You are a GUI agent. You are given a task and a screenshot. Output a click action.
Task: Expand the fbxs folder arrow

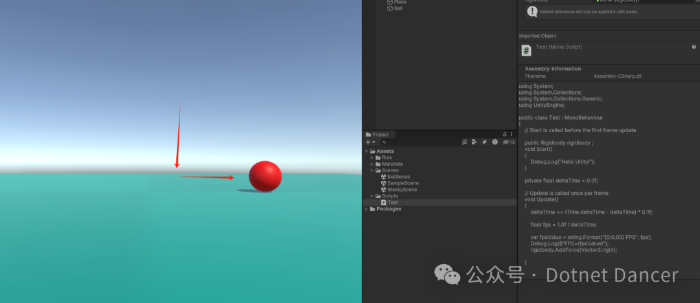[x=372, y=157]
